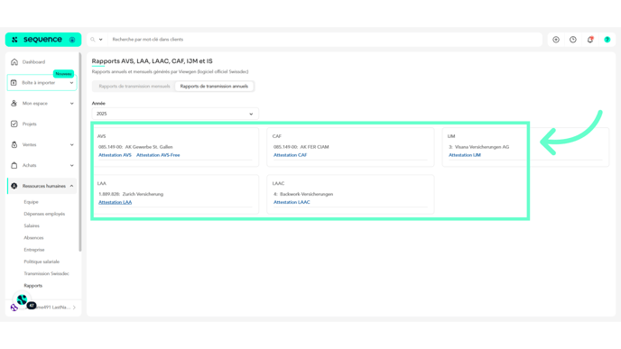This screenshot has width=621, height=349.
Task: Expand the Mon espace chevron
Action: click(71, 104)
